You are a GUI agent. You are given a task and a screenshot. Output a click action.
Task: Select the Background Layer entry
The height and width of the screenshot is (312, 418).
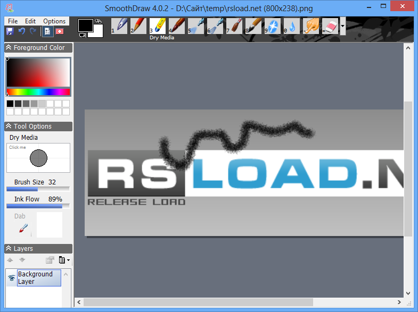(x=39, y=277)
